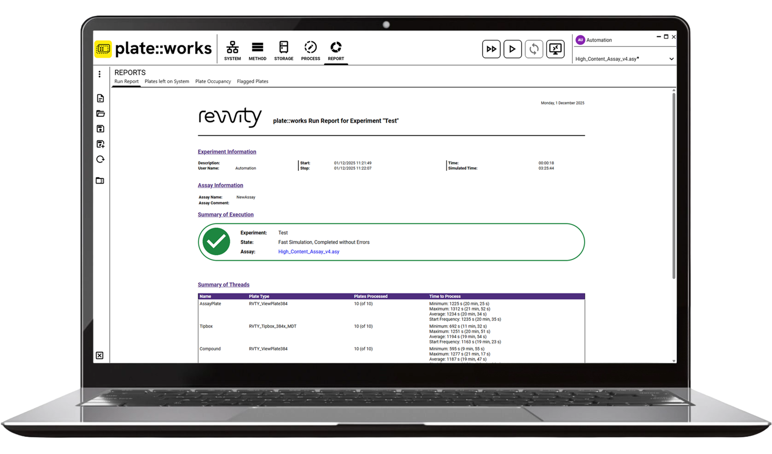This screenshot has height=454, width=772.
Task: Click the green checkmark status icon
Action: coord(216,242)
